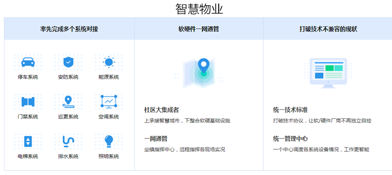Select the 软硬件一网通管 header
Screen dimensions: 392x175
(x=199, y=29)
